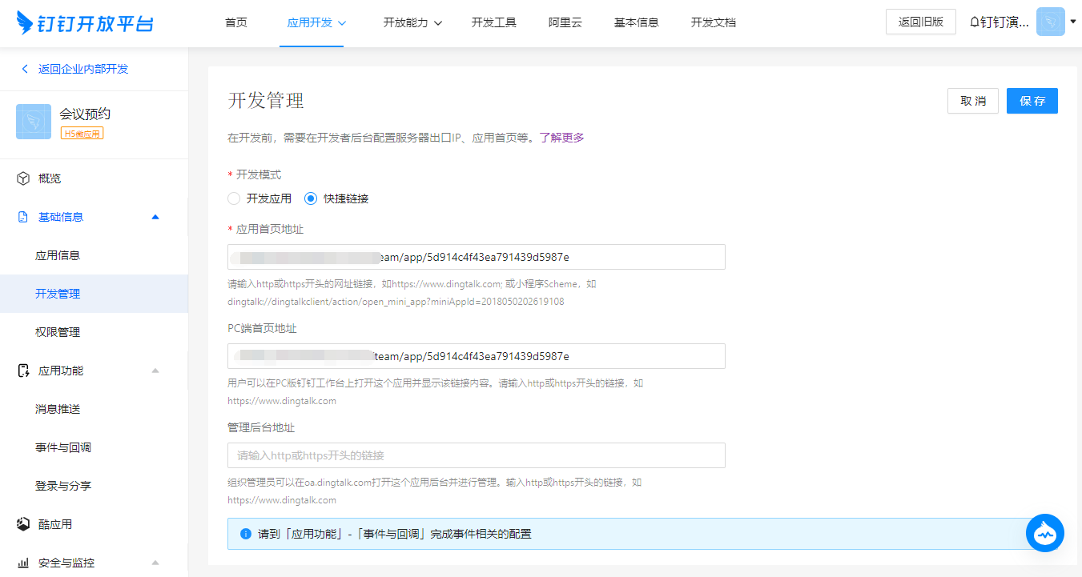Screen dimensions: 1082x577
Task: Click the user avatar in top bar
Action: (x=1050, y=22)
